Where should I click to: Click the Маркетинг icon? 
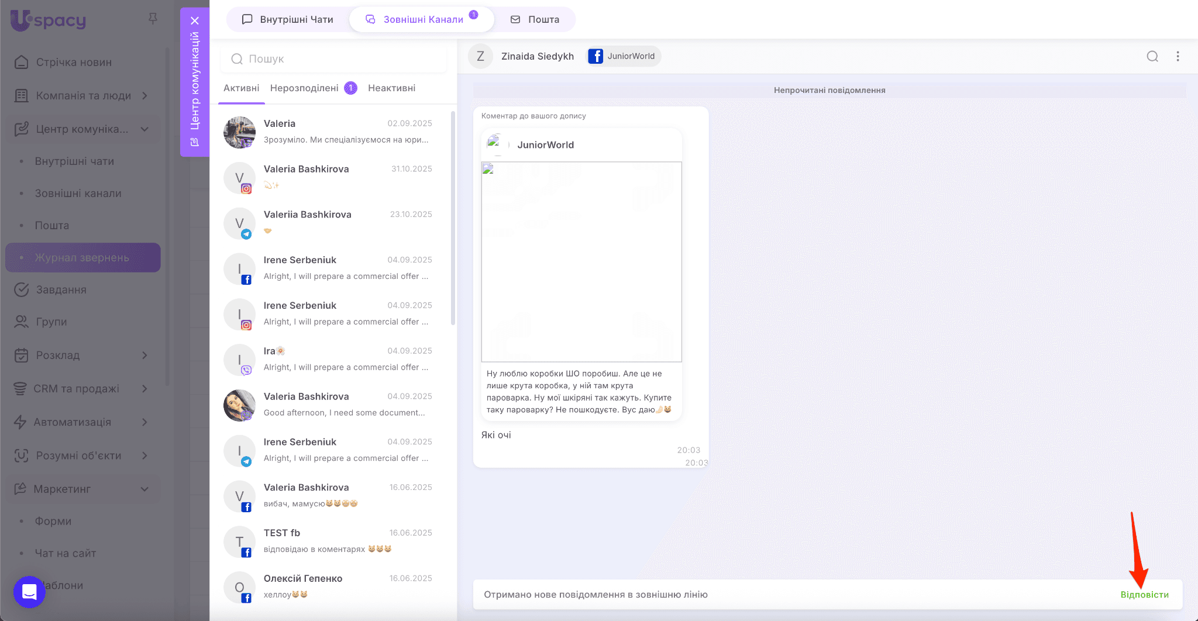[20, 489]
